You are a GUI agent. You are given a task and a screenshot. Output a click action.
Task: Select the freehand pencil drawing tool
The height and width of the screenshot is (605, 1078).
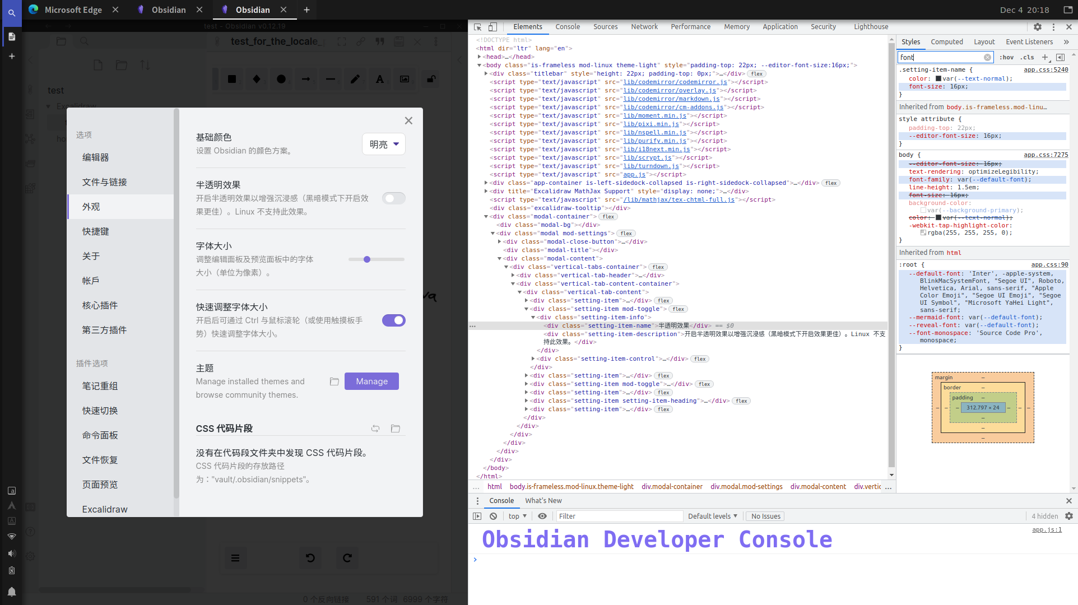pos(355,78)
